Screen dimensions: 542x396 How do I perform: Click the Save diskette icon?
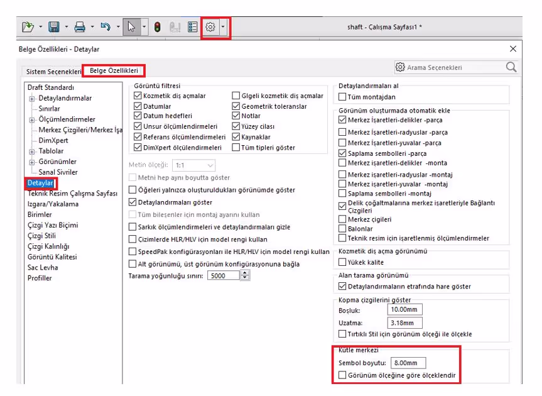tap(53, 26)
